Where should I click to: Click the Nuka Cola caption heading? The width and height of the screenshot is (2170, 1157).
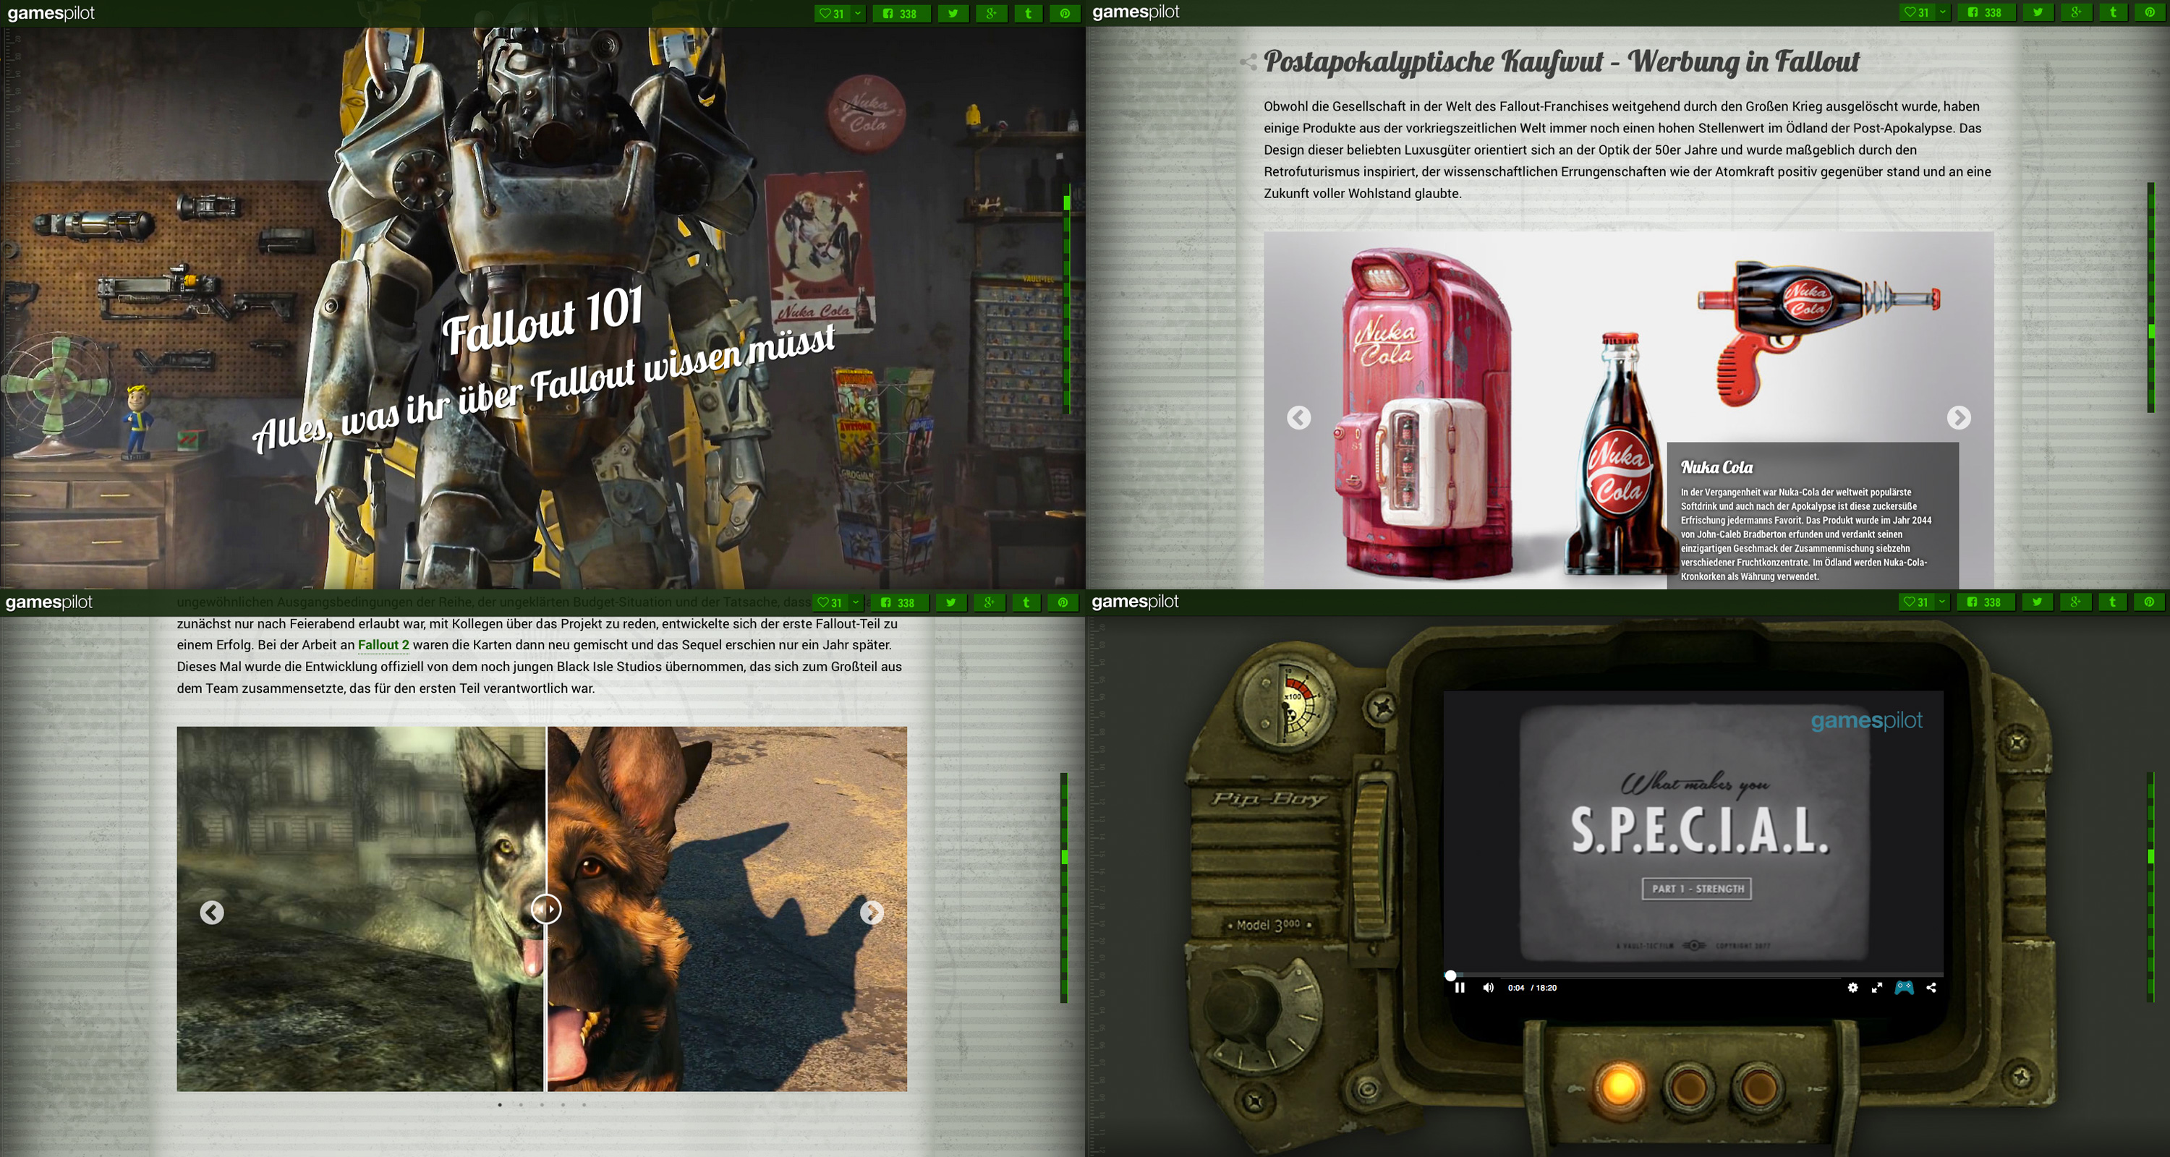coord(1716,467)
